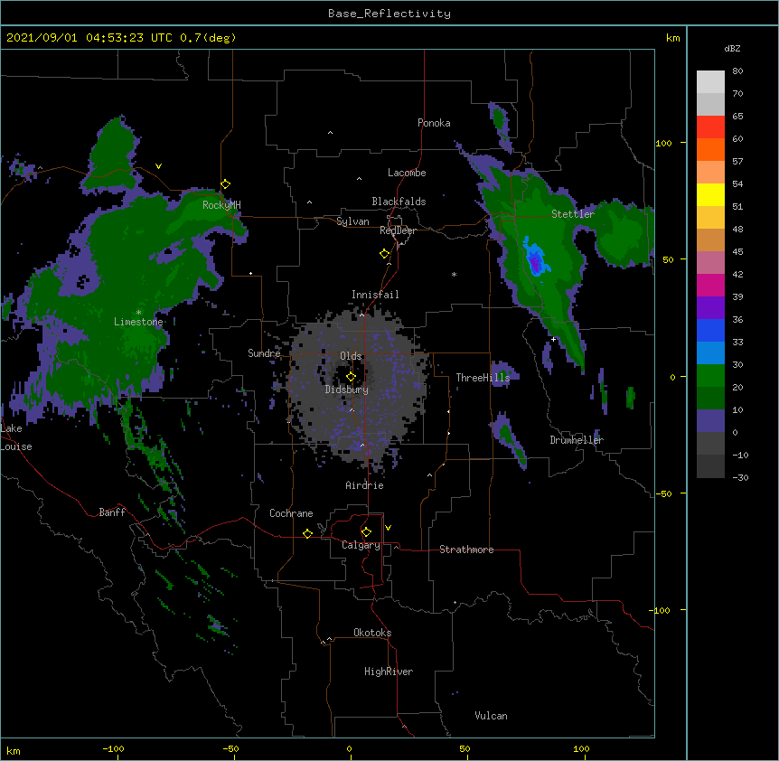Viewport: 779px width, 761px height.
Task: Click the Didsbury city label
Action: tap(347, 390)
